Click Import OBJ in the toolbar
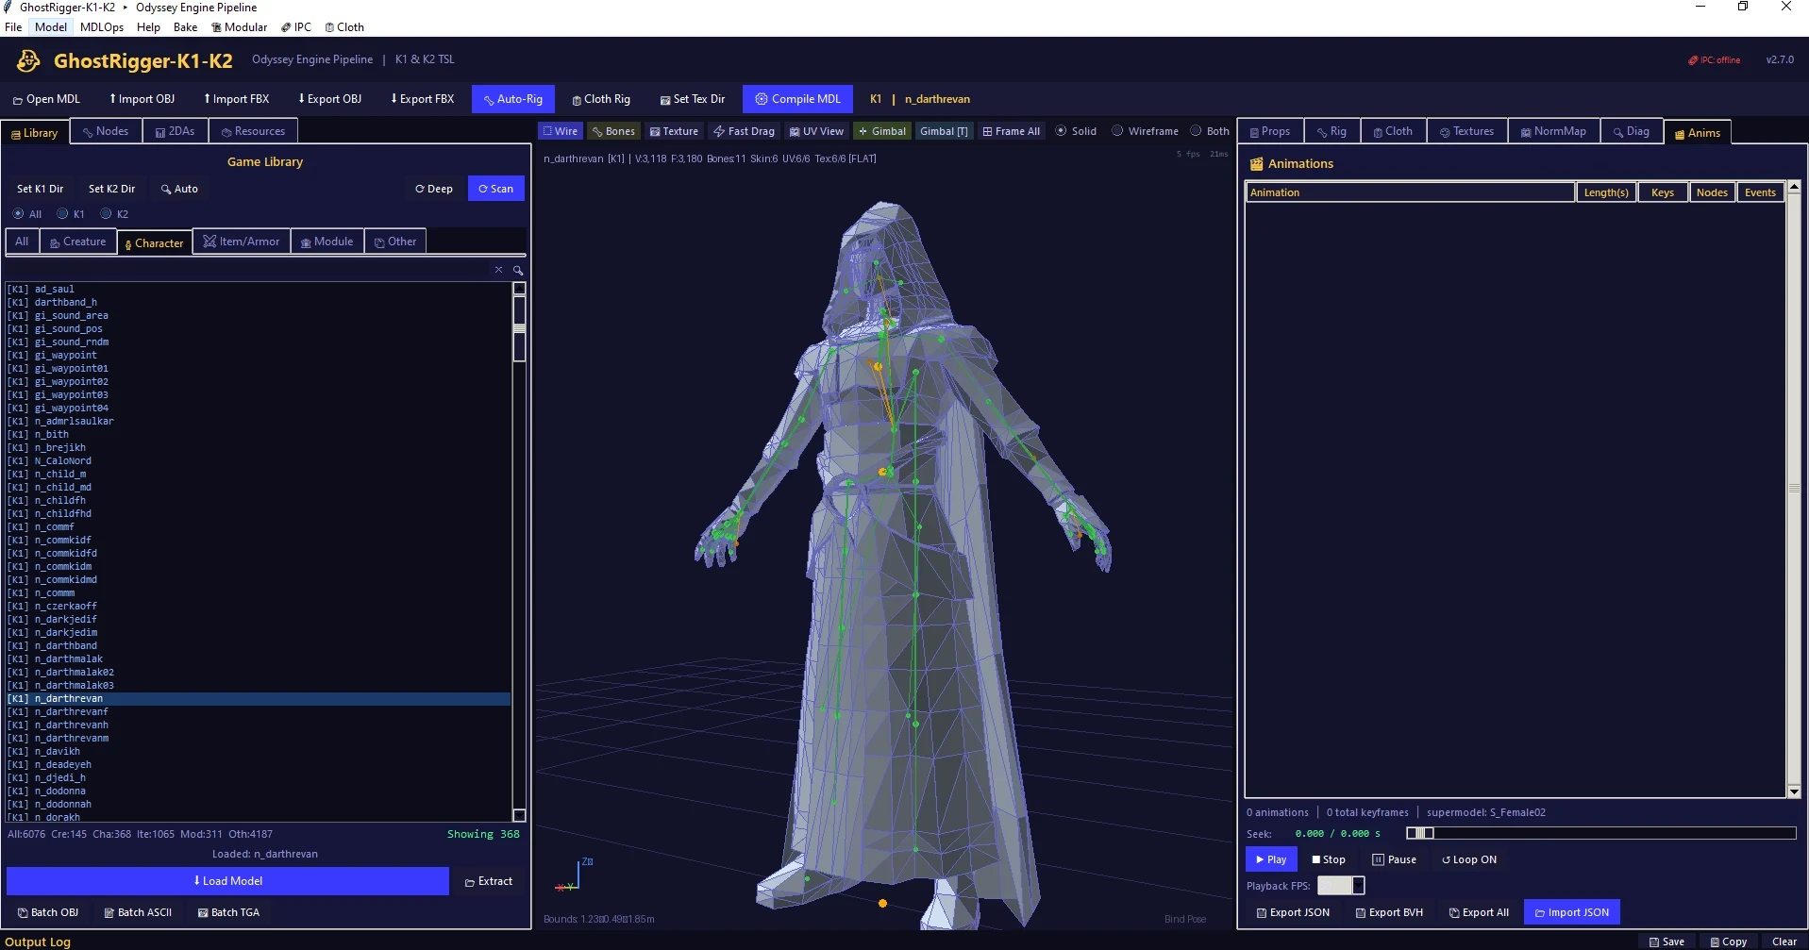Viewport: 1809px width, 950px height. (x=142, y=99)
